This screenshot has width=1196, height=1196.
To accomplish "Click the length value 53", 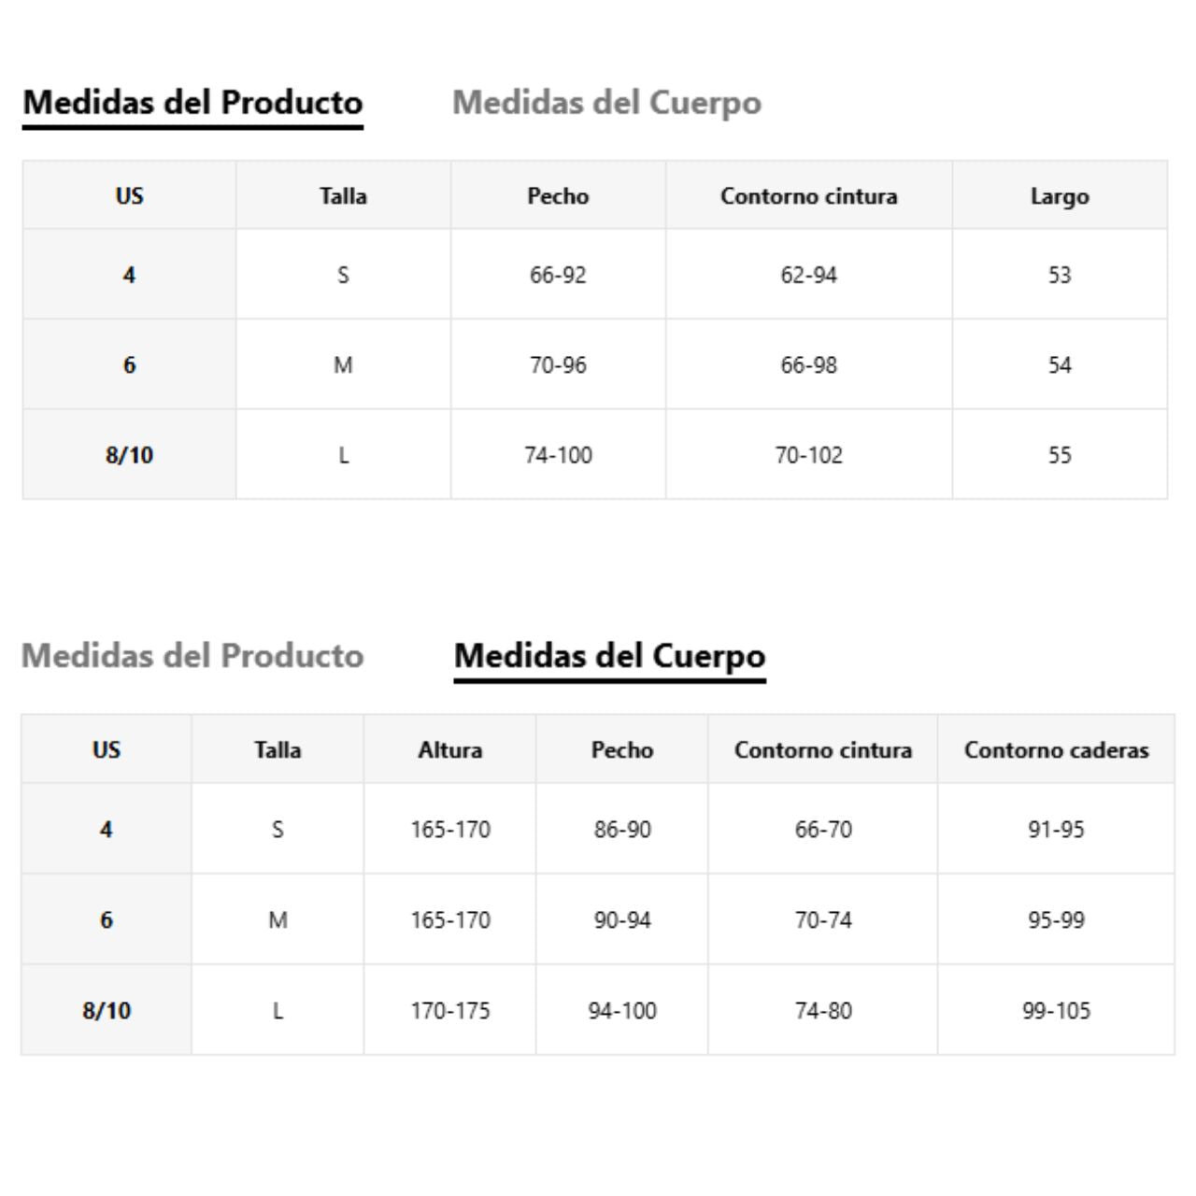I will tap(1060, 275).
